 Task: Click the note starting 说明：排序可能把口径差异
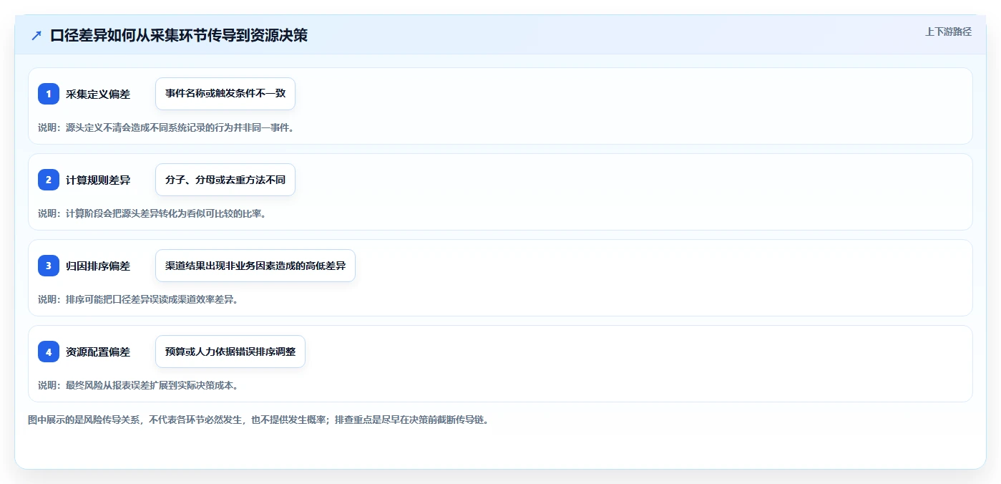[138, 299]
